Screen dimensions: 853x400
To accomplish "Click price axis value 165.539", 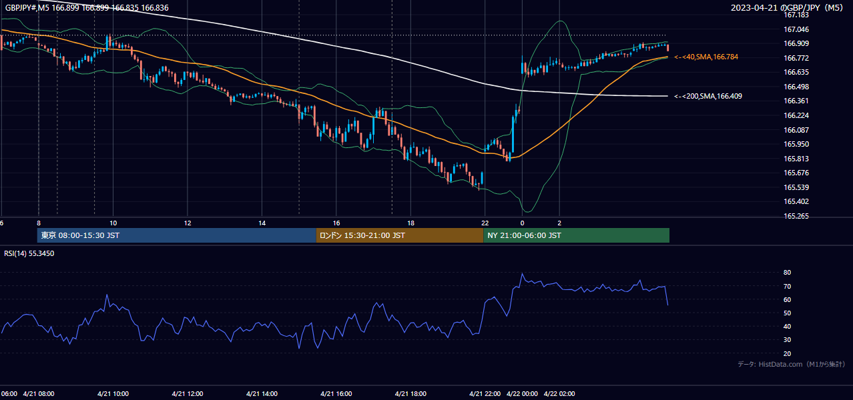I will point(796,187).
